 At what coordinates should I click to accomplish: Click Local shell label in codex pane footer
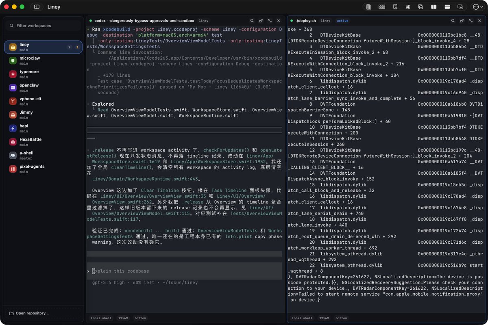coord(101,318)
